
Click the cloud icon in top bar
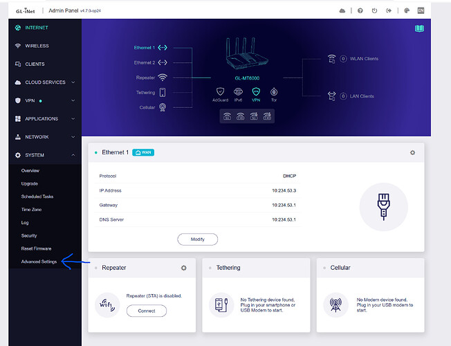point(342,10)
